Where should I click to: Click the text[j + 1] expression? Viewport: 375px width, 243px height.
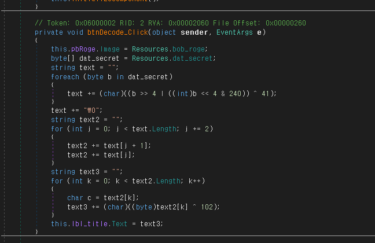coord(126,146)
